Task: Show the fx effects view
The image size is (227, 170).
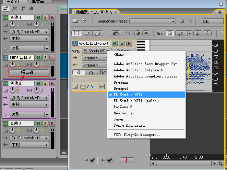Action: tap(15, 8)
